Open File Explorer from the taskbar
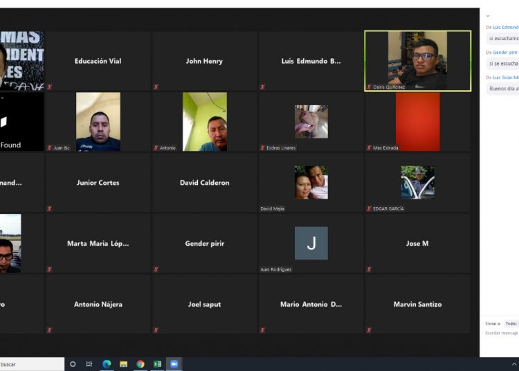This screenshot has height=371, width=519. coord(123,364)
